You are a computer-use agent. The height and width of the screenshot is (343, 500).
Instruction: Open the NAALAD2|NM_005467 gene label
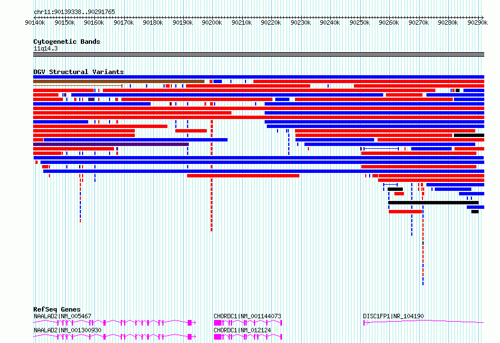62,316
